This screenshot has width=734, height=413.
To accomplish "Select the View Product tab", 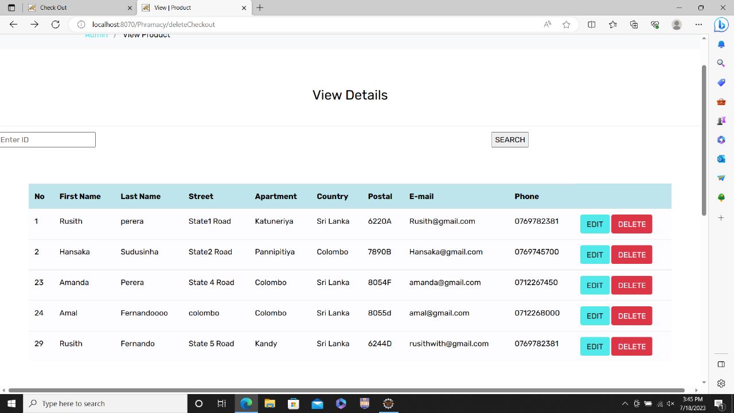I will (172, 7).
